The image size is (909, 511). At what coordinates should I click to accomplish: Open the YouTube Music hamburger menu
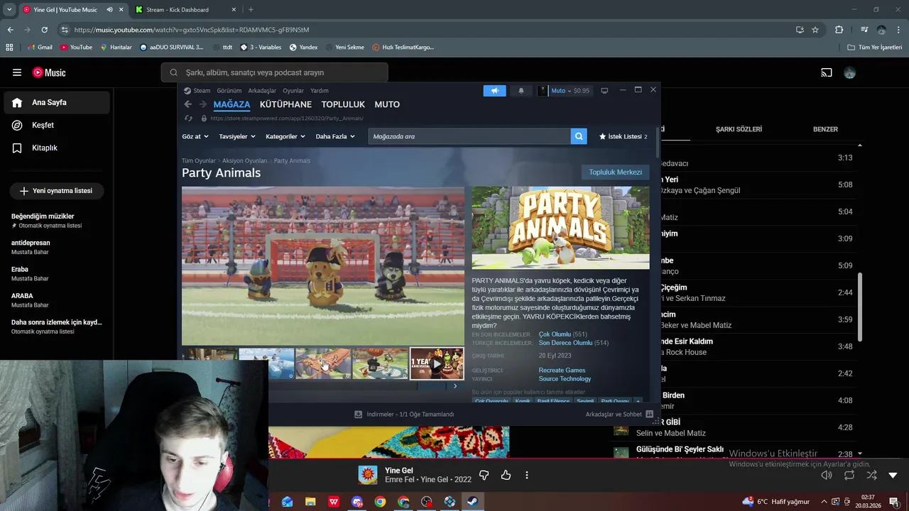pyautogui.click(x=17, y=72)
